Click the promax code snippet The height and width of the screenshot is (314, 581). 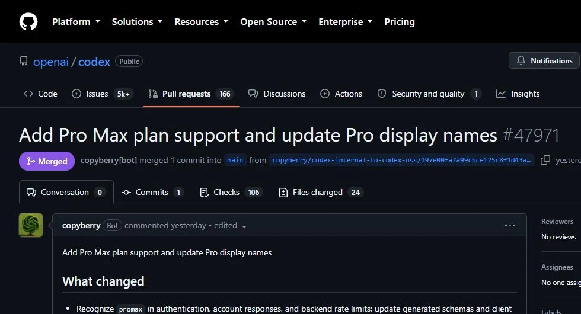(130, 309)
